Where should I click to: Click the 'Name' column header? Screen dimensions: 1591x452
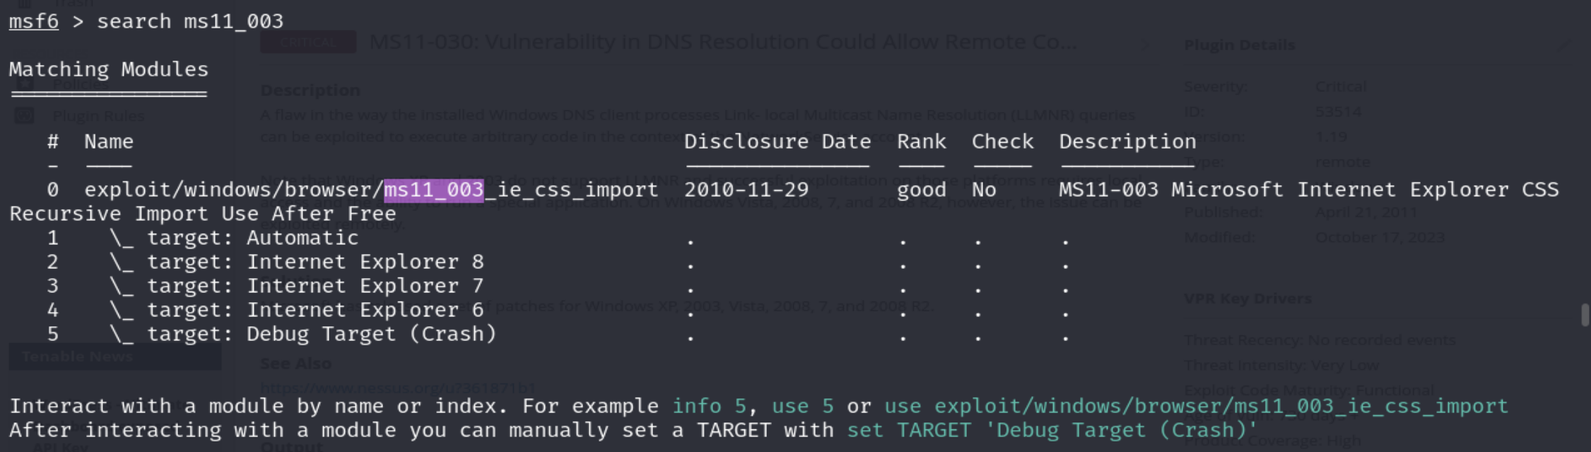(109, 141)
